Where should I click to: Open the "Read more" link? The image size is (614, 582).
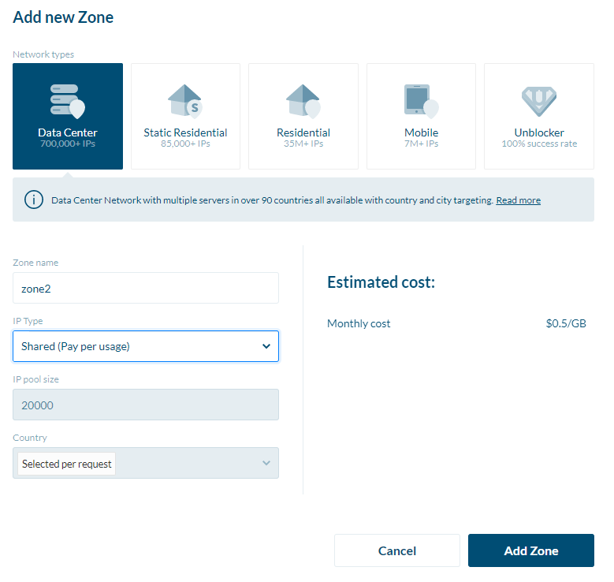coord(518,200)
